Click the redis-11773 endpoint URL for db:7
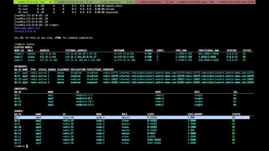Screen dimensions: 269x151 (178, 73)
